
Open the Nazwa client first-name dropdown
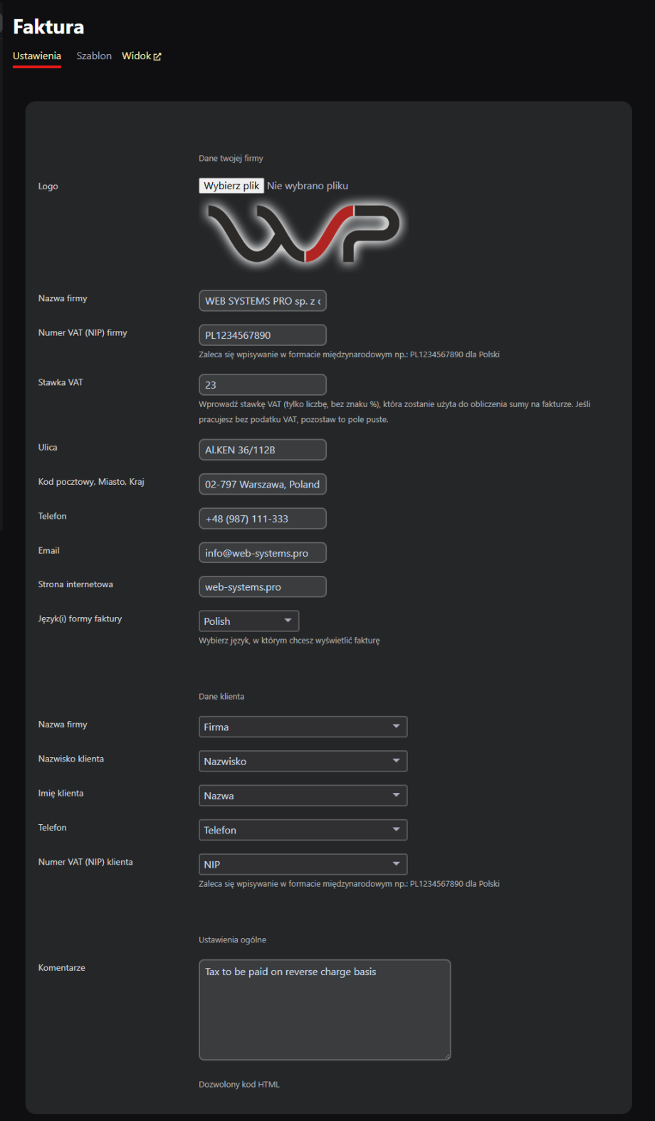pos(303,796)
